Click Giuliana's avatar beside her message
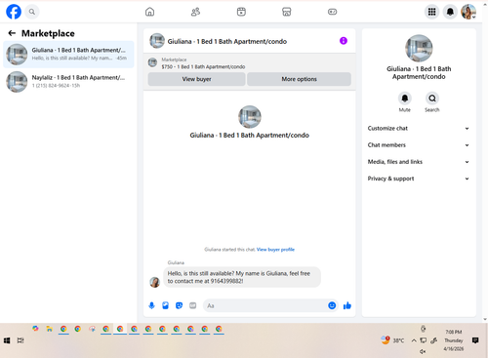Screen dimensions: 488x358 [x=154, y=282]
